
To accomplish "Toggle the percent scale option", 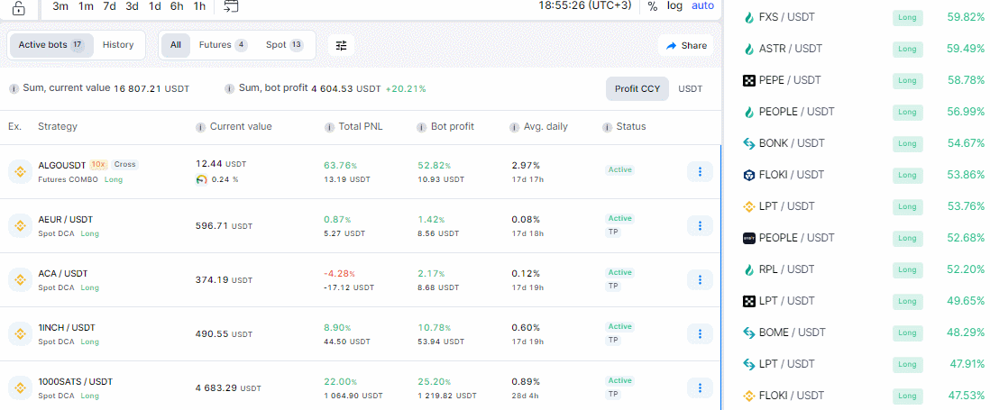I will 652,6.
